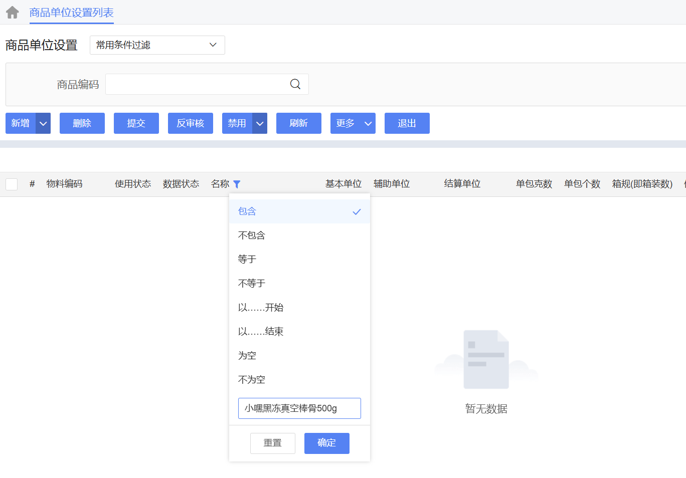Click the 删除 button
Viewport: 686px width, 478px height.
coord(82,123)
